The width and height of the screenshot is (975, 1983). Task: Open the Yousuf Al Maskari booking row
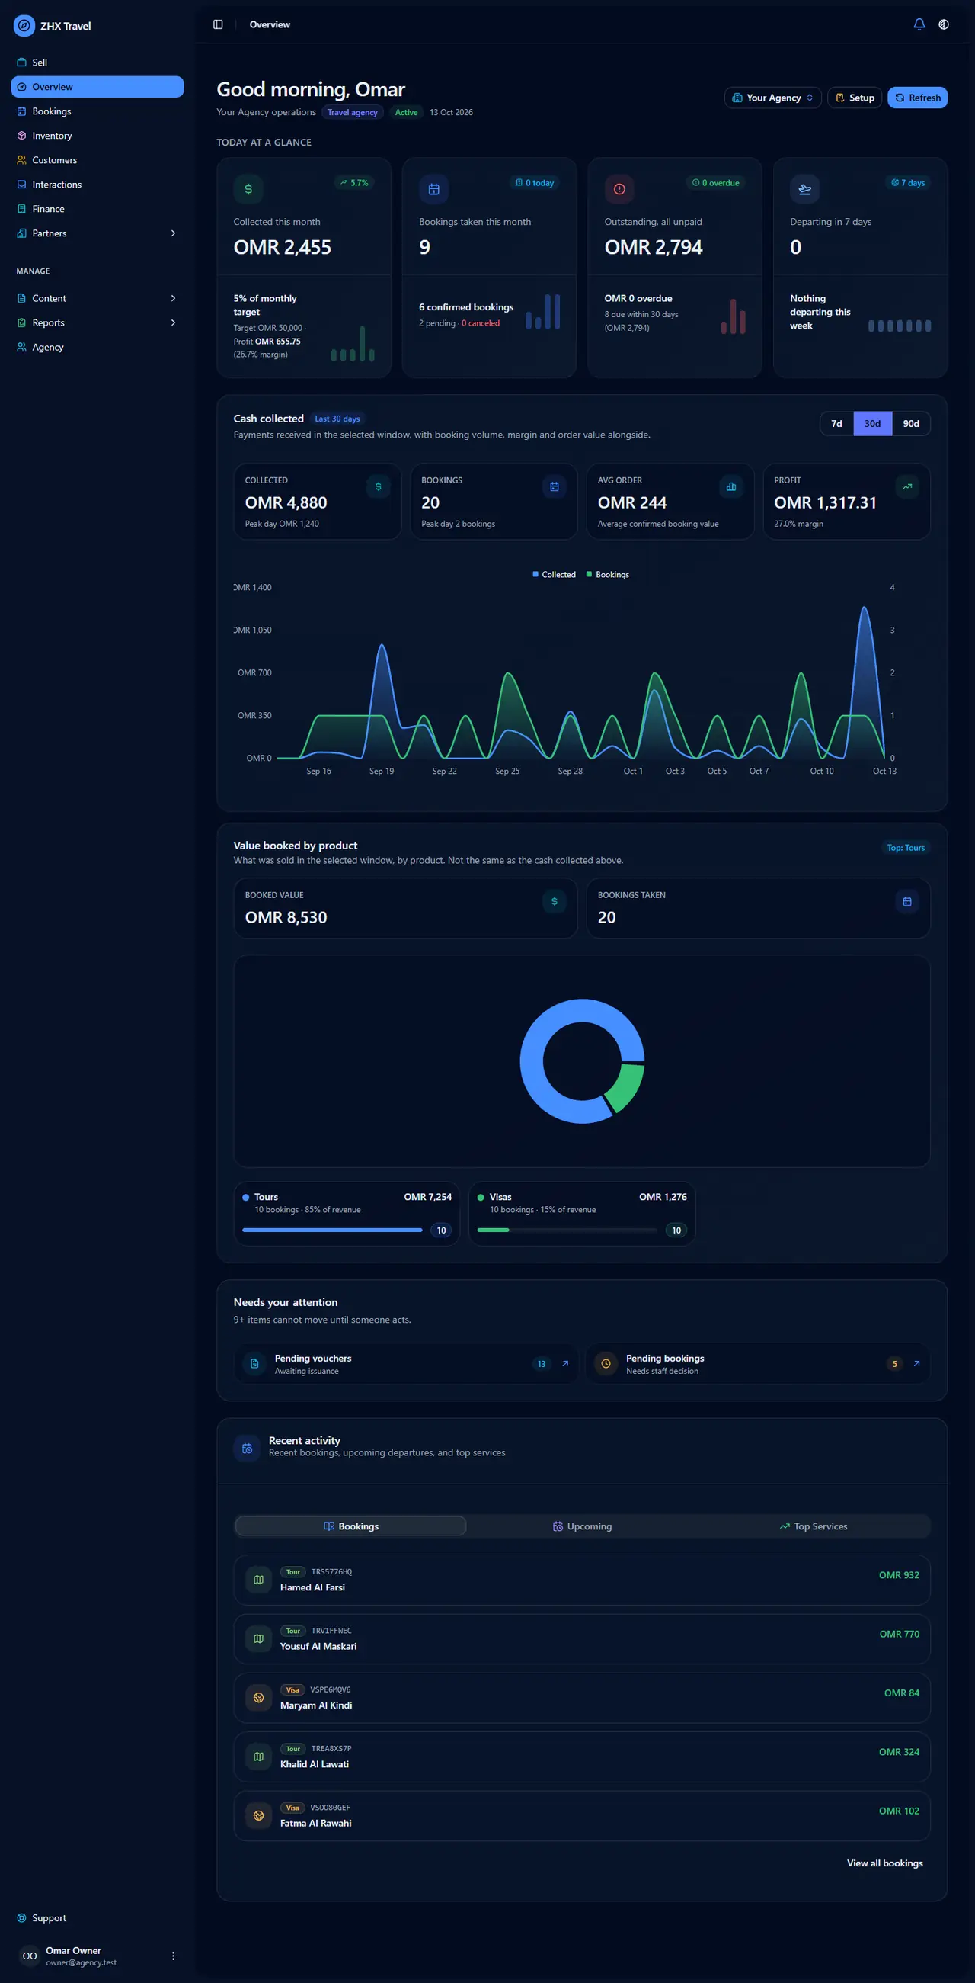pyautogui.click(x=582, y=1639)
